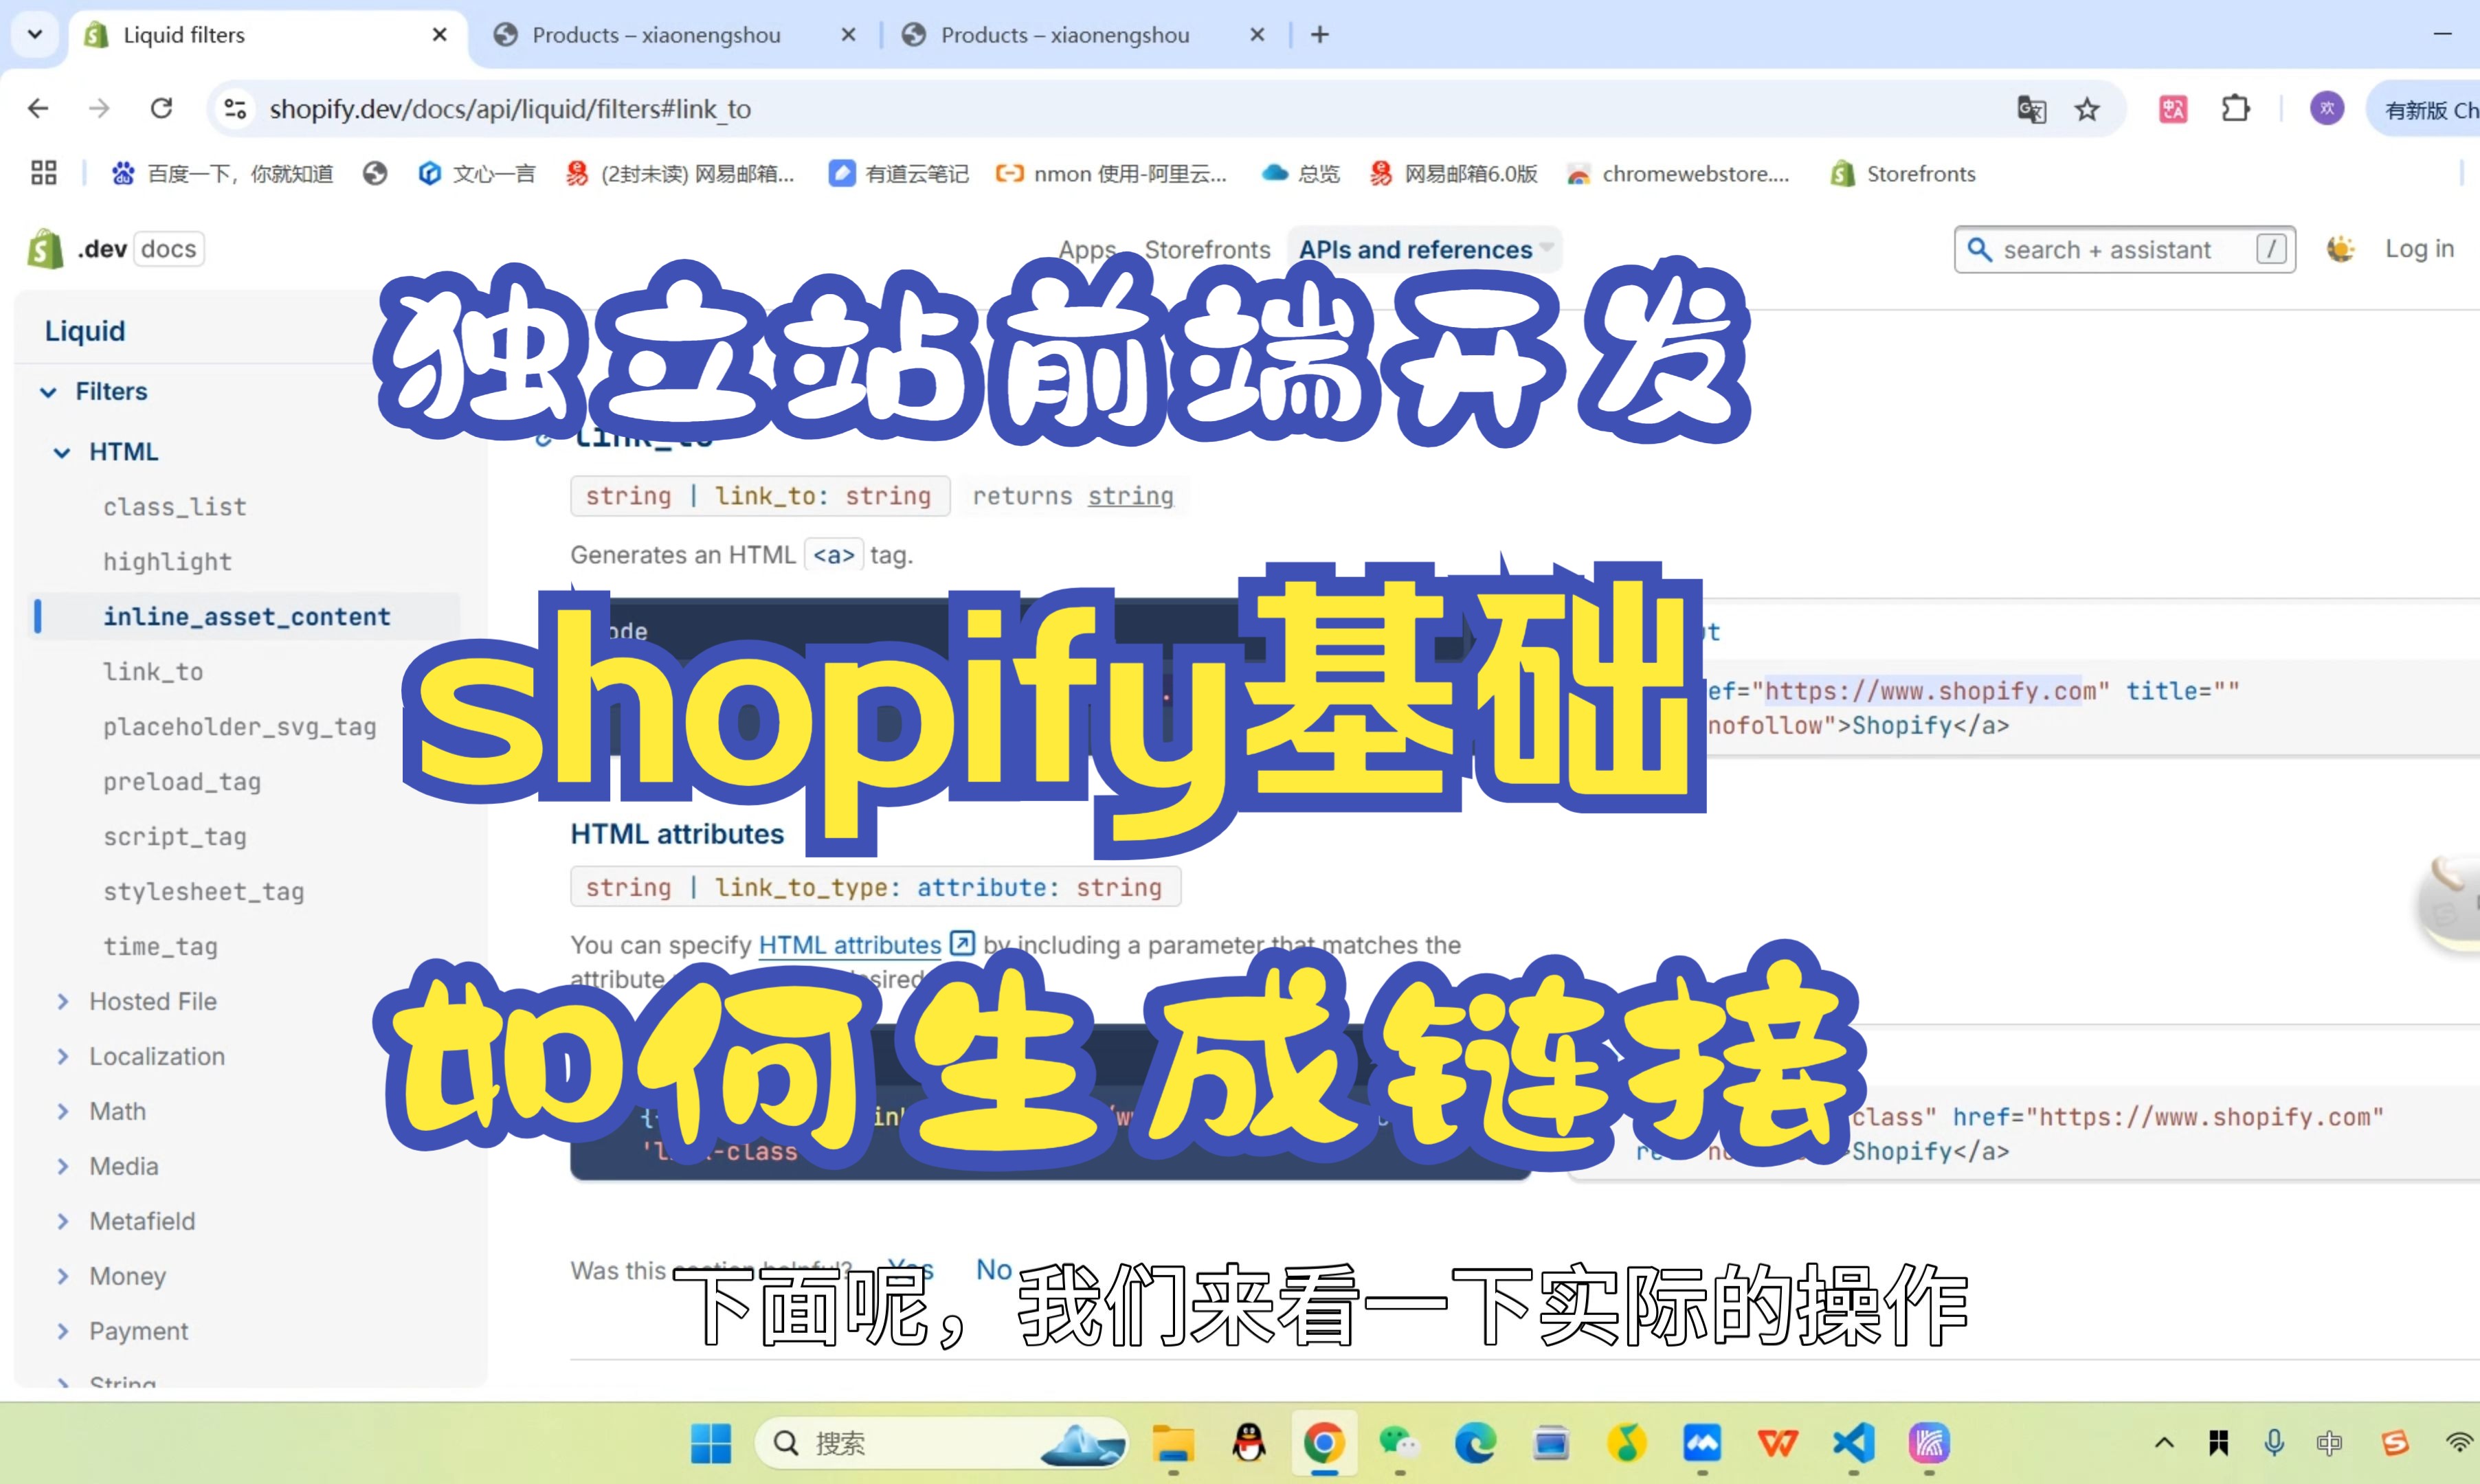The image size is (2480, 1484).
Task: Open Visual Studio Code from taskbar
Action: [1853, 1443]
